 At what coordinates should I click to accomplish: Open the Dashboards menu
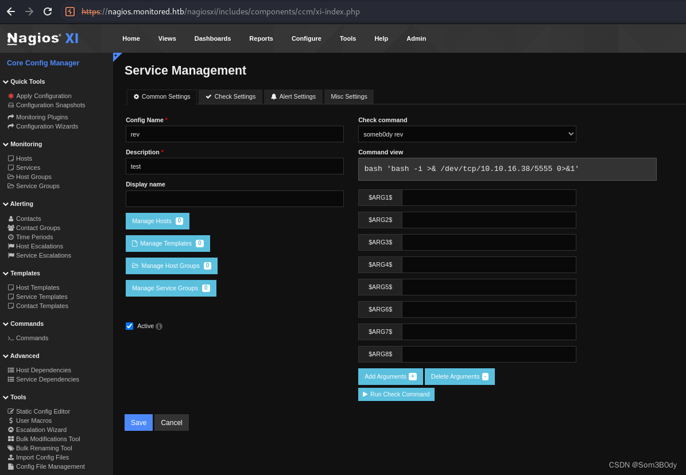pos(212,38)
